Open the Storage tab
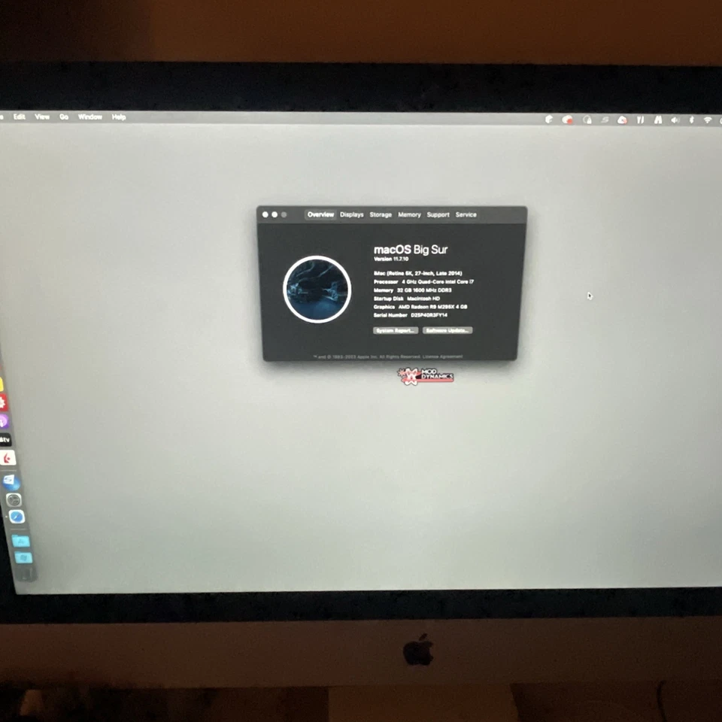 click(x=381, y=214)
